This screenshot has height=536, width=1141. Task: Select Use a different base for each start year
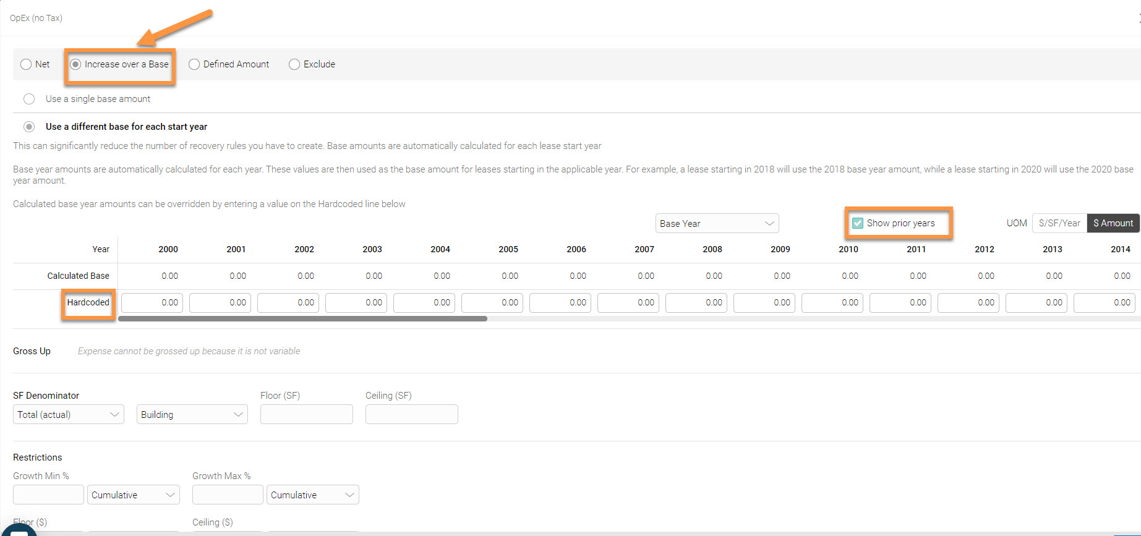click(x=29, y=127)
